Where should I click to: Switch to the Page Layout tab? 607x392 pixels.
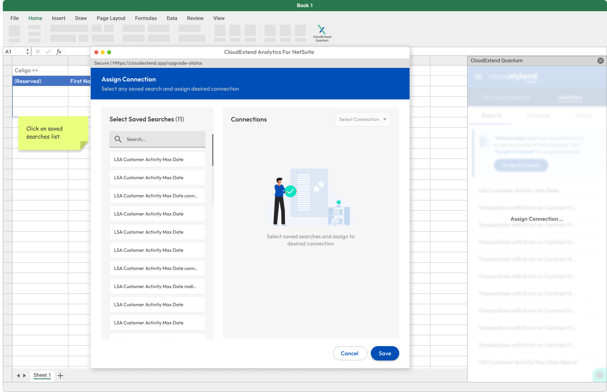[x=111, y=18]
